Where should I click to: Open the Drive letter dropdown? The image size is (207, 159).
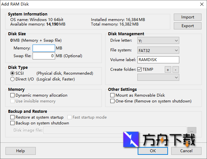coord(158,40)
